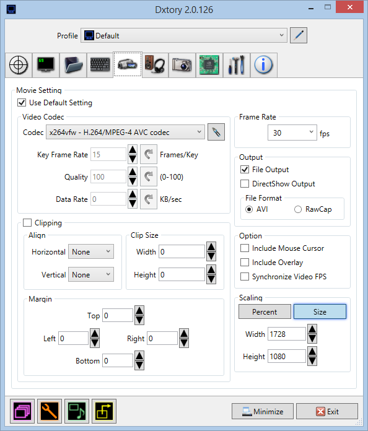
Task: Decrease Clip Size Height with down arrow
Action: point(211,279)
